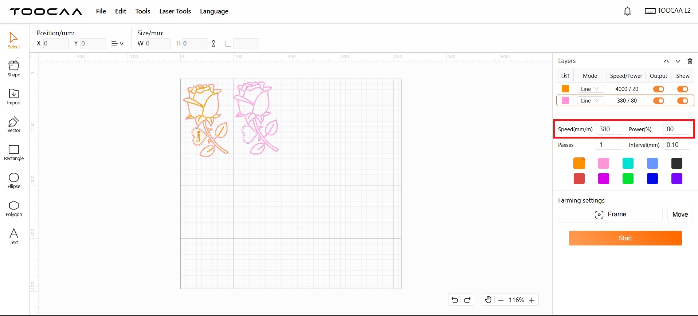
Task: Click the Y position field
Action: pyautogui.click(x=93, y=44)
